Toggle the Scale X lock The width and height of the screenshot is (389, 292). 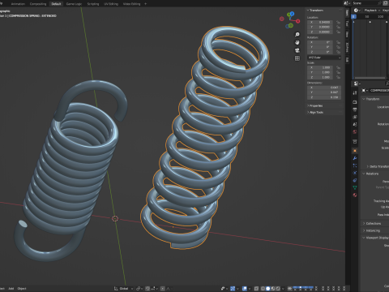pos(338,67)
